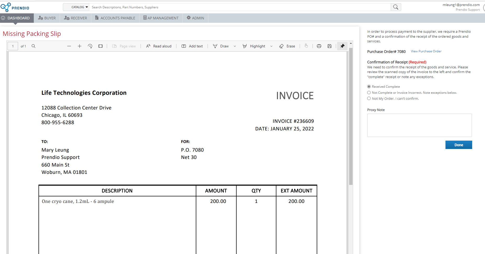This screenshot has width=485, height=254.
Task: Select the Erase tool
Action: pos(287,46)
